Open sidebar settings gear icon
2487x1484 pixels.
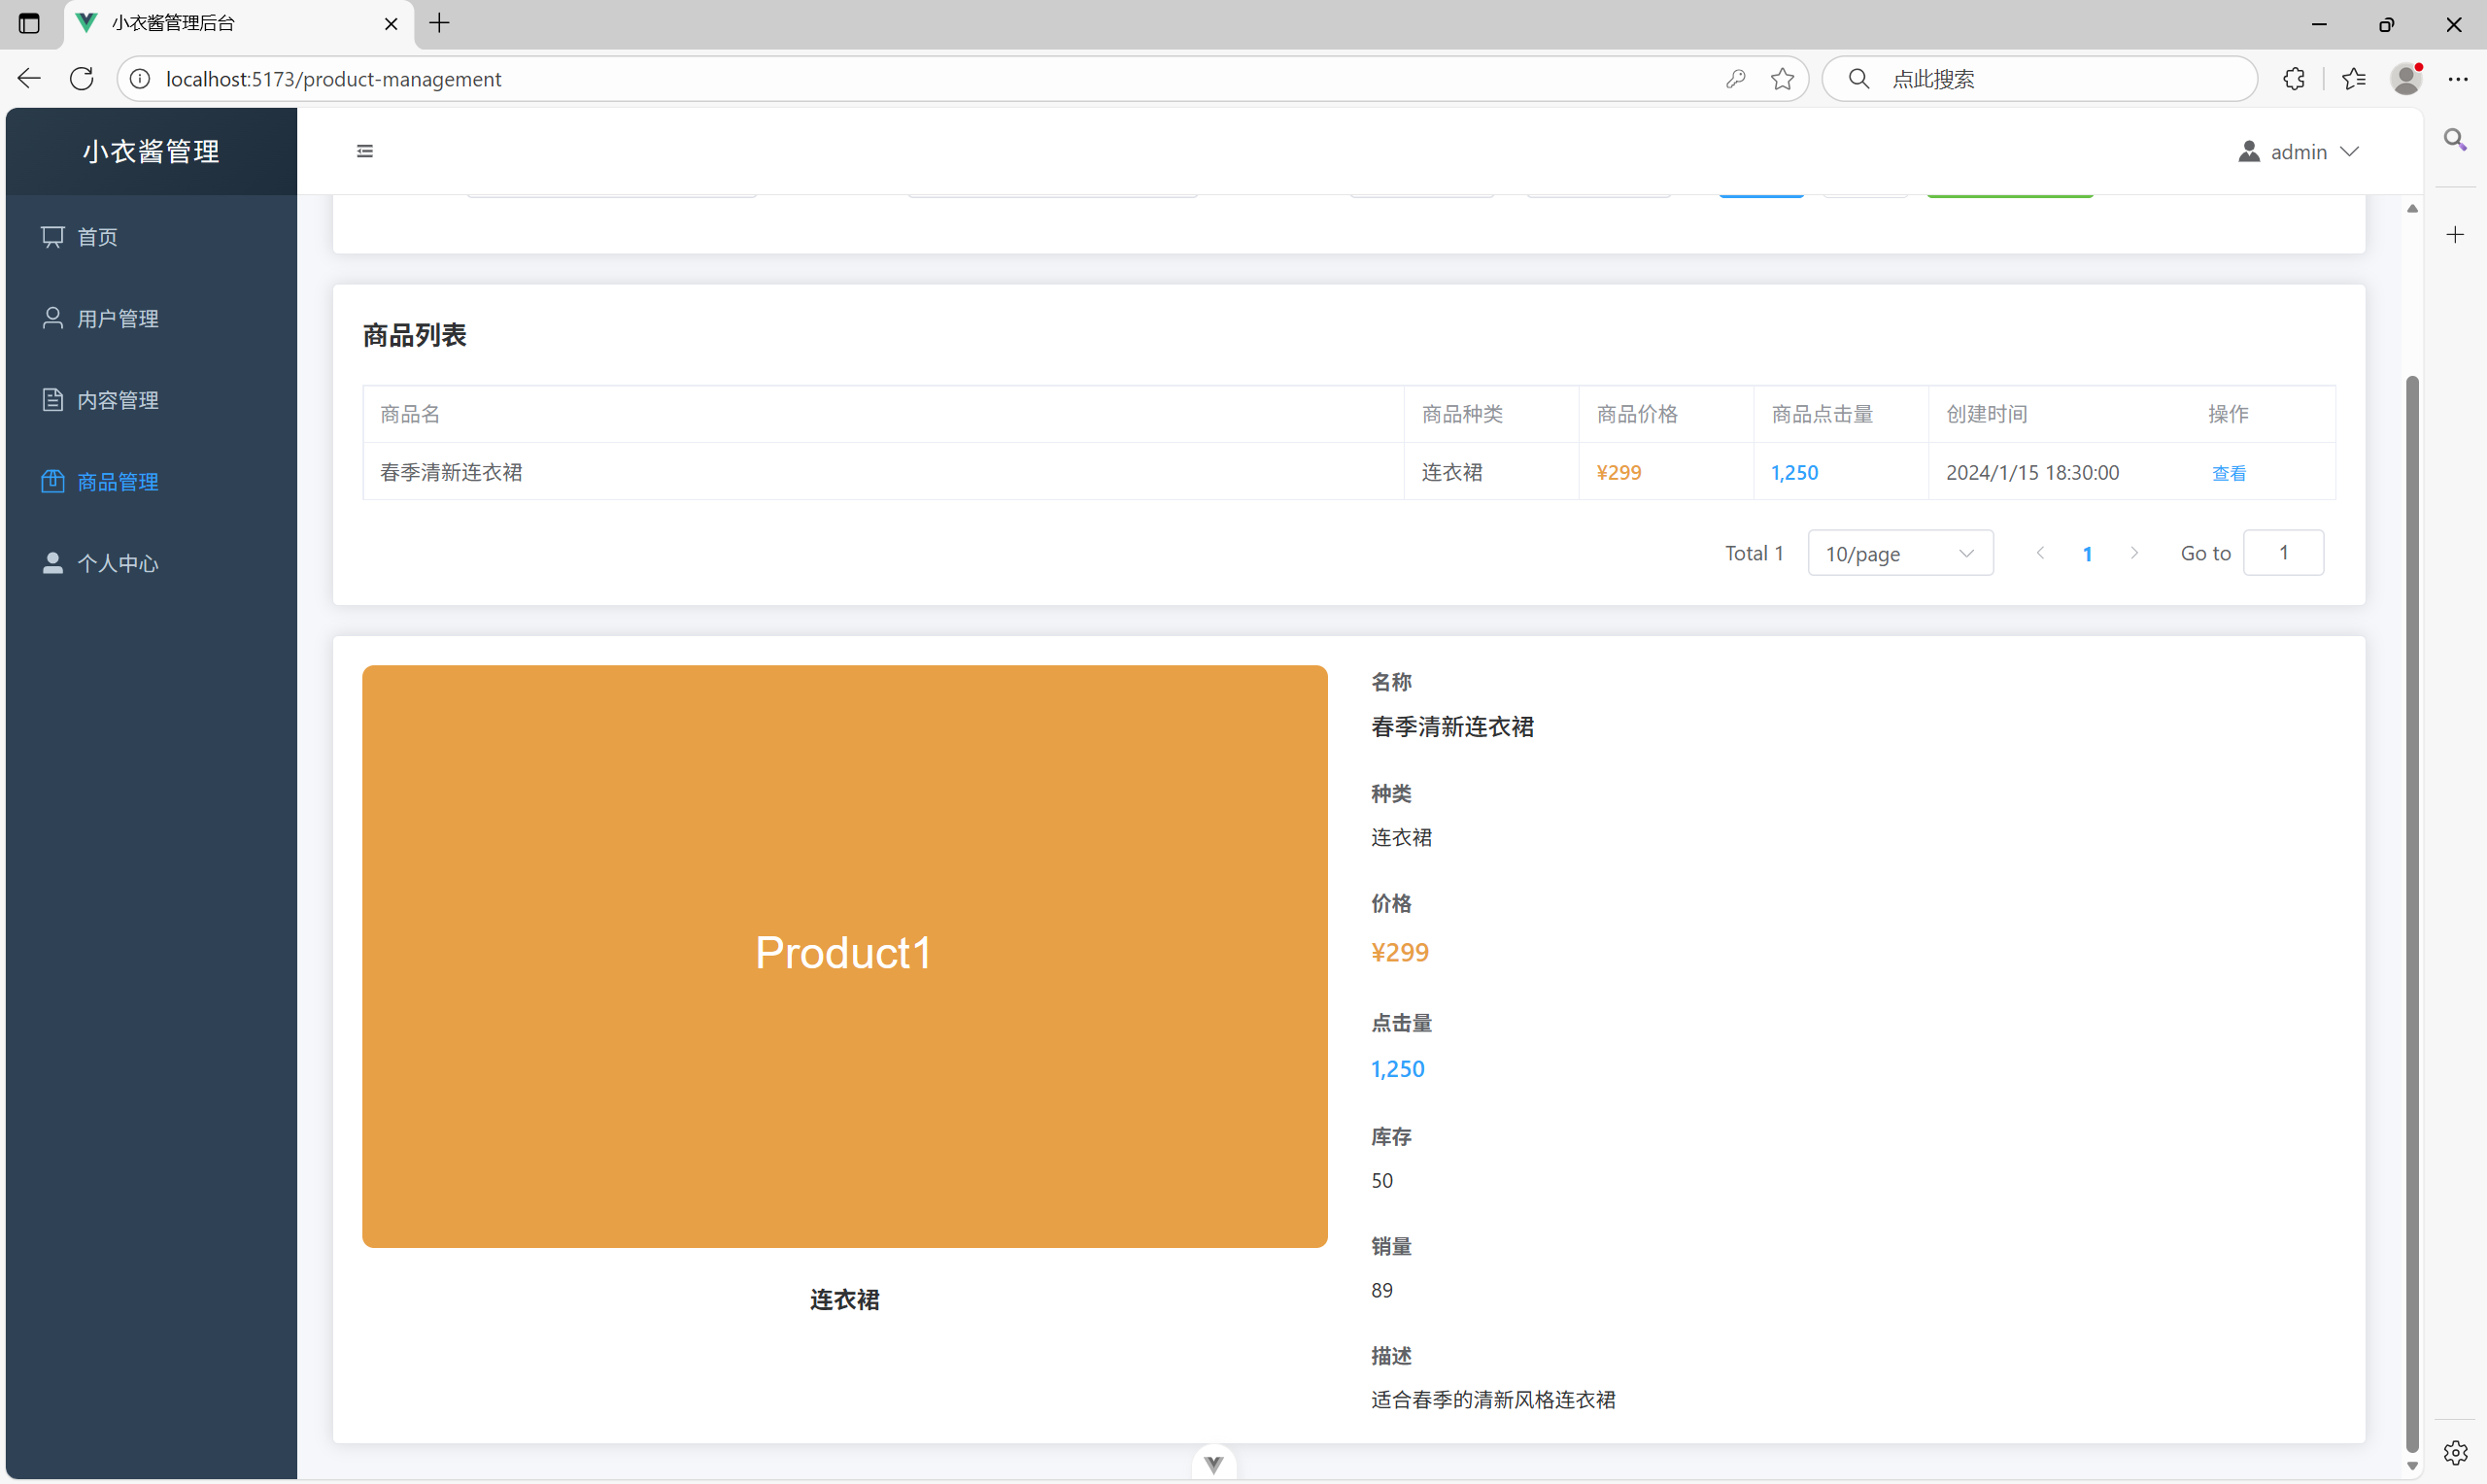[2455, 1452]
